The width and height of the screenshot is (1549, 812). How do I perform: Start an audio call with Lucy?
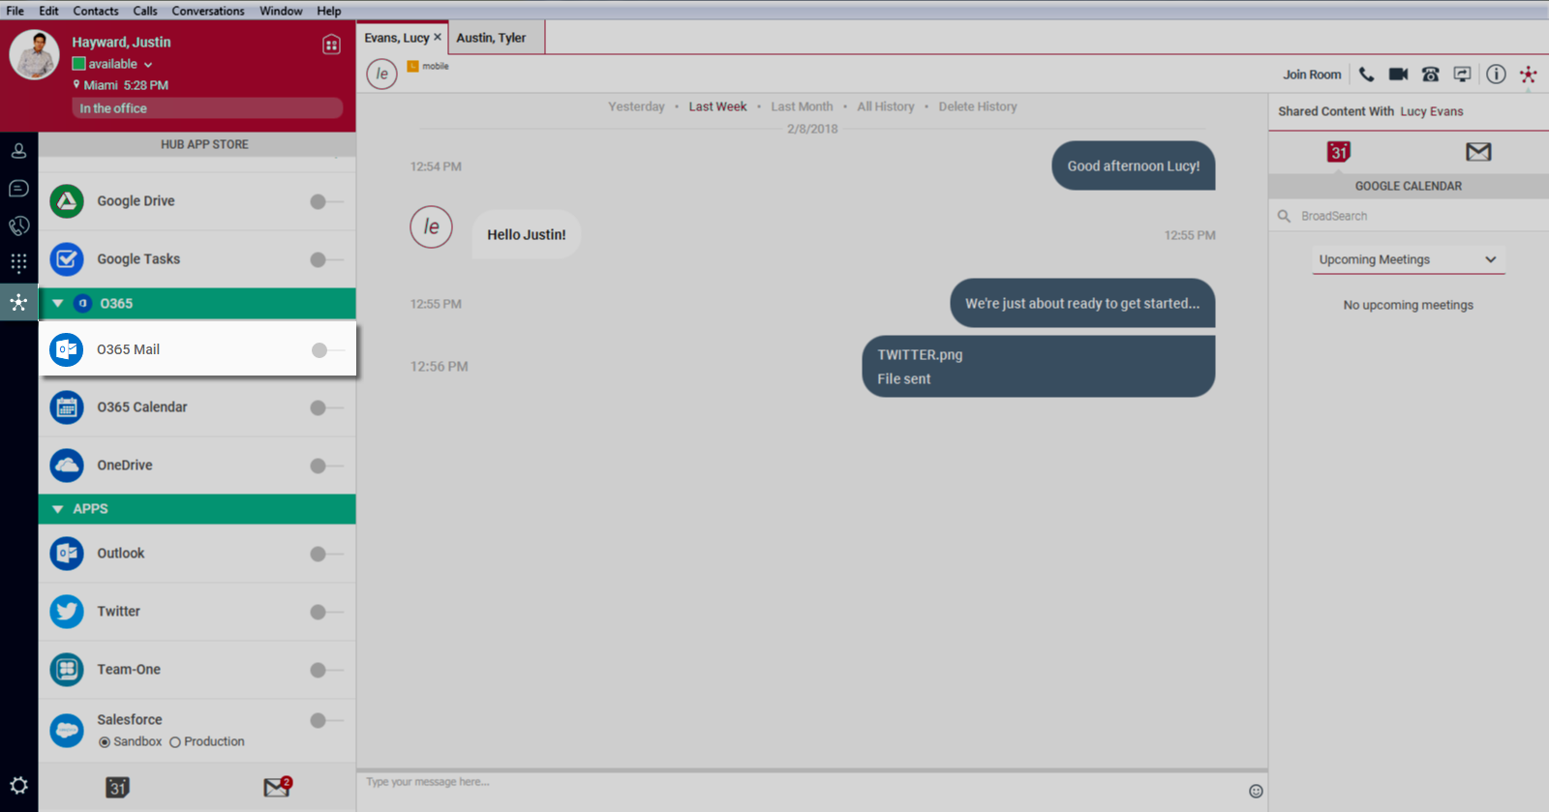click(x=1366, y=75)
